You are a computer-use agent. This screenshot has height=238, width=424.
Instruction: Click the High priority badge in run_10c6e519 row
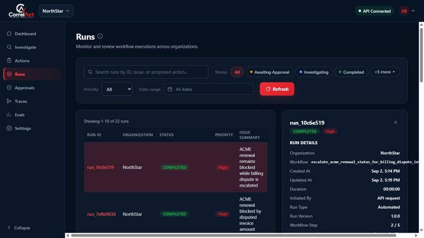(x=223, y=168)
